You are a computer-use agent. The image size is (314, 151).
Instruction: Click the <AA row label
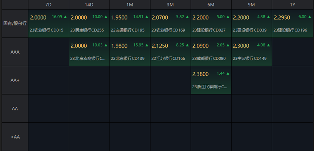(15, 137)
